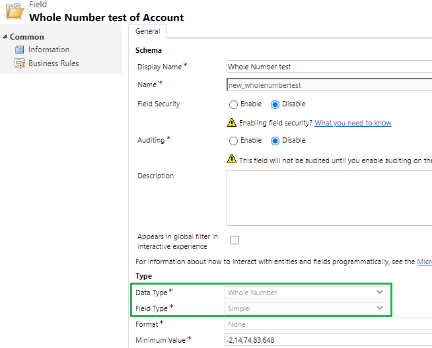Image resolution: width=432 pixels, height=348 pixels.
Task: Click the field security warning triangle icon
Action: pyautogui.click(x=232, y=123)
